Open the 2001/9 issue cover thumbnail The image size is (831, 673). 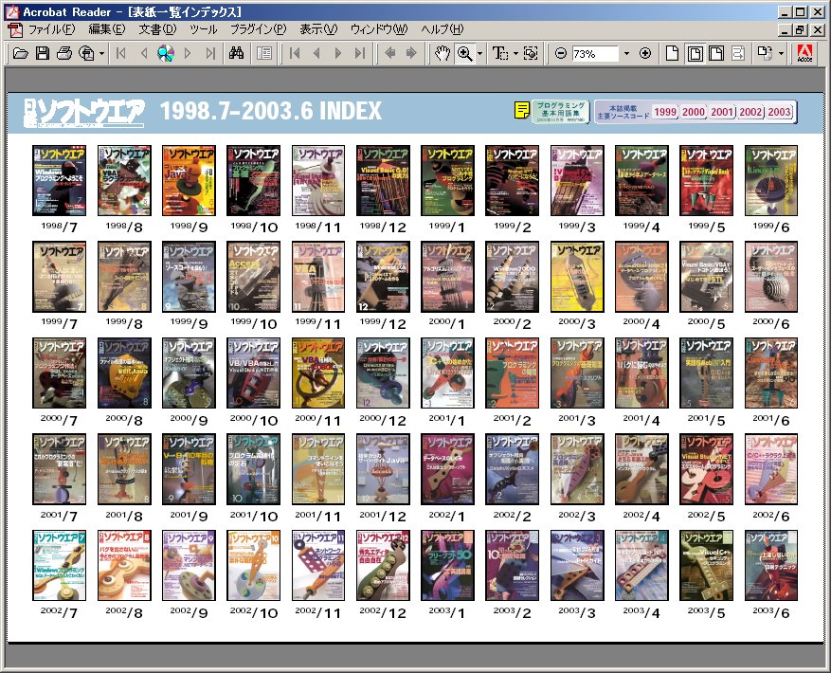190,469
